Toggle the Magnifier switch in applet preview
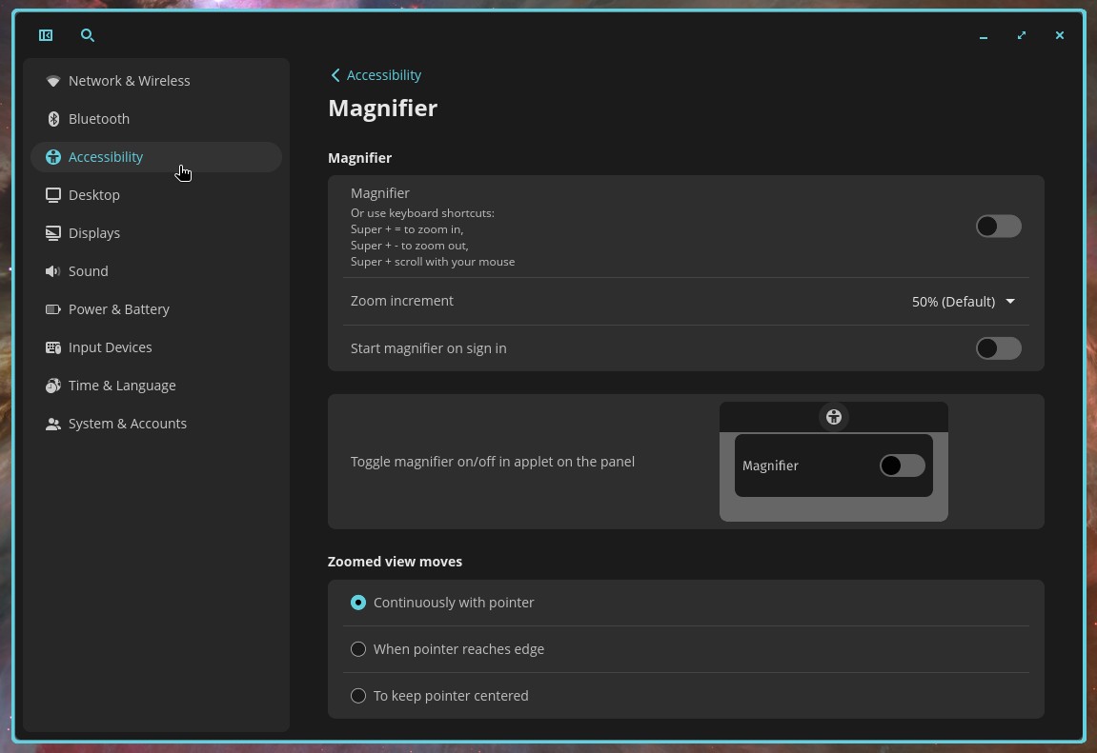This screenshot has height=753, width=1097. (x=902, y=466)
